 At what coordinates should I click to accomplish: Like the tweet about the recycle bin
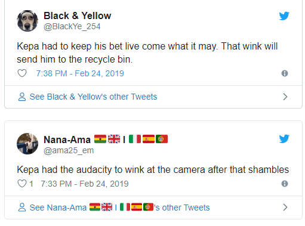click(x=22, y=73)
